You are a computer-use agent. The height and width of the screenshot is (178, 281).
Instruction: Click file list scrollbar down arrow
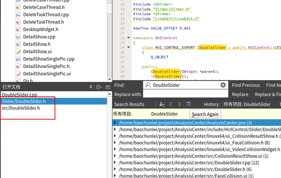109,79
